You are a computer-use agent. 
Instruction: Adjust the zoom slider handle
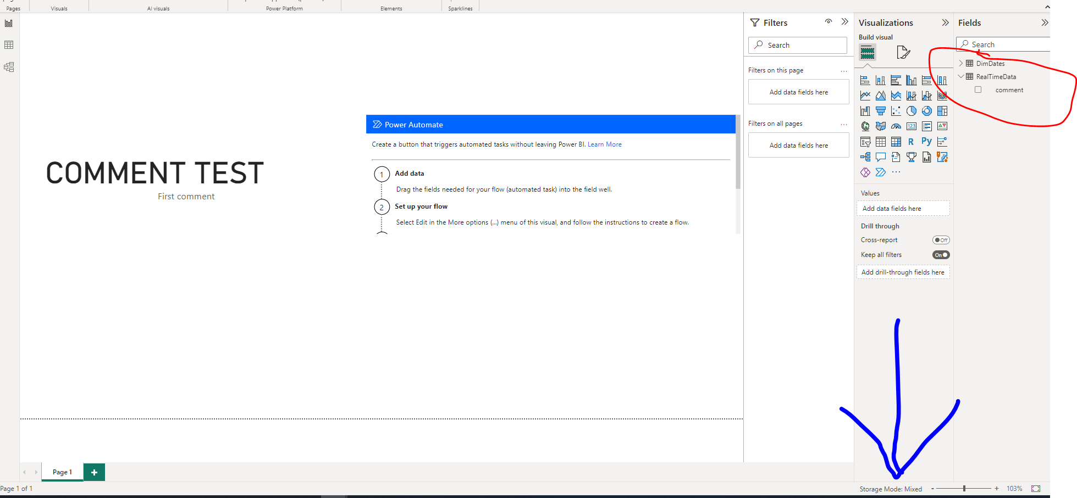964,488
